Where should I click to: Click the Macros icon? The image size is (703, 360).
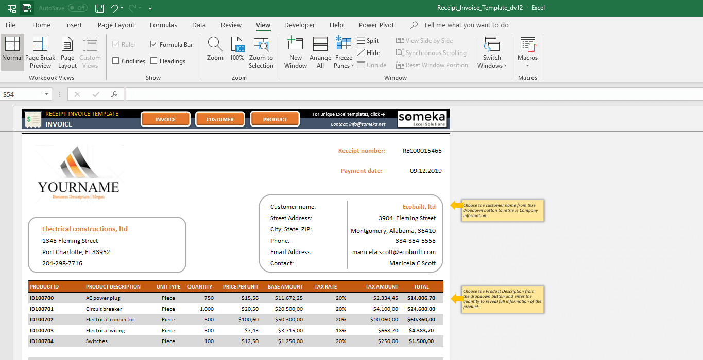[x=528, y=45]
